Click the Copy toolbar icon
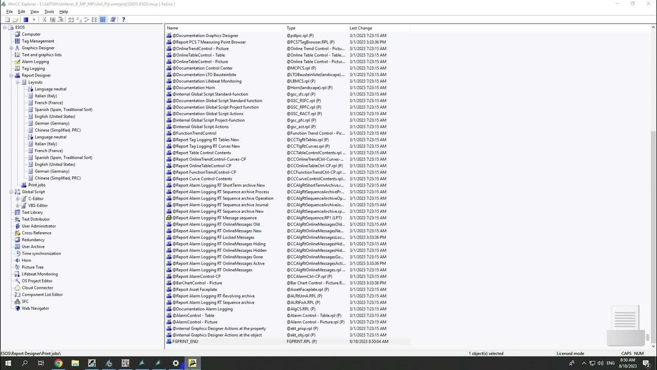Image resolution: width=657 pixels, height=370 pixels. pyautogui.click(x=52, y=20)
